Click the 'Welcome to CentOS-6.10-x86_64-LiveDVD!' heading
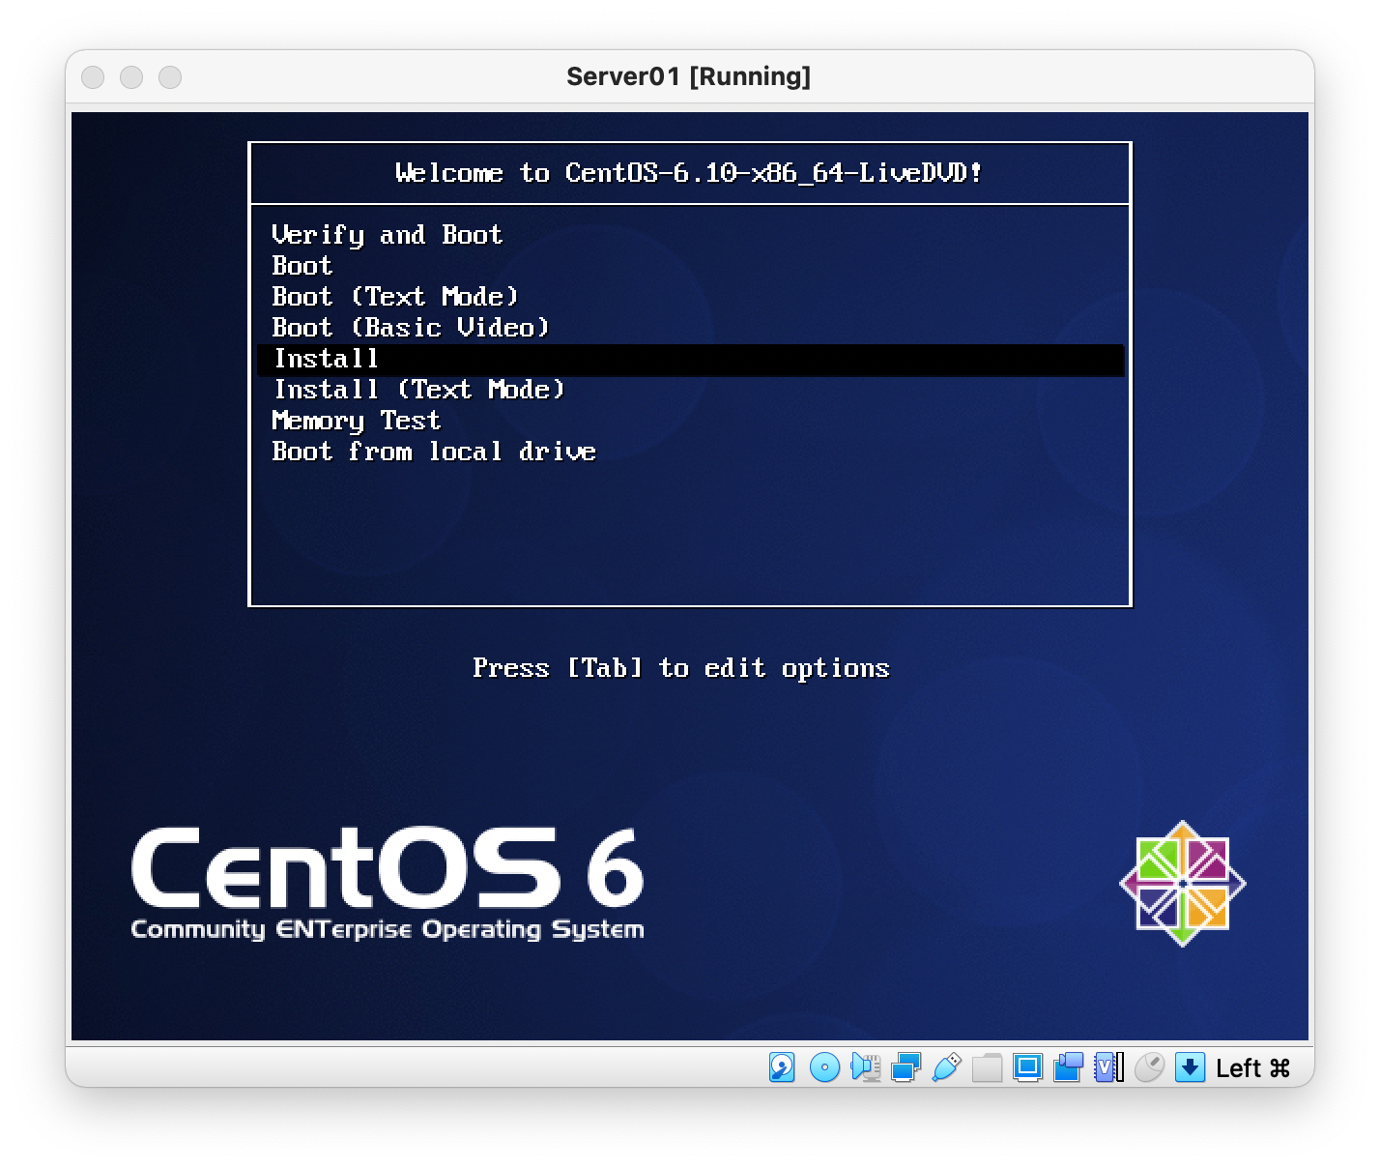 689,173
